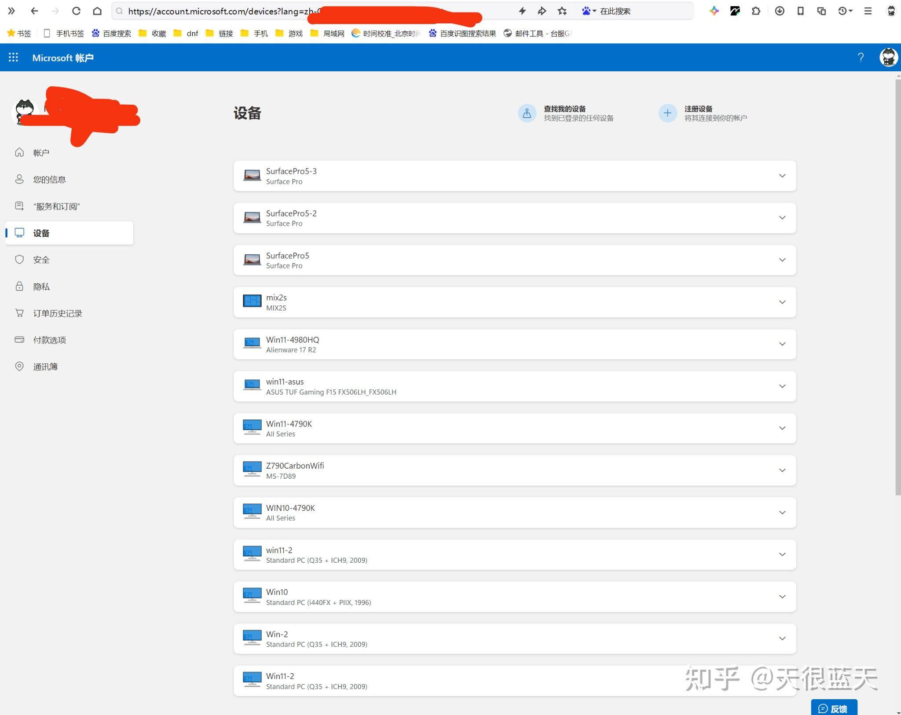The height and width of the screenshot is (715, 901).
Task: Expand the mix2s device details
Action: coord(782,302)
